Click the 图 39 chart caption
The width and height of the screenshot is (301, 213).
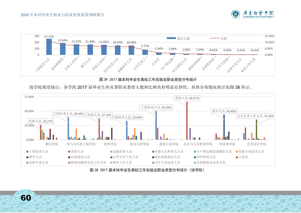(x=148, y=80)
